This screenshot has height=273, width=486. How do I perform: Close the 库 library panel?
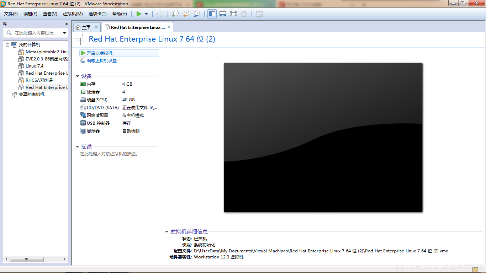(x=67, y=24)
